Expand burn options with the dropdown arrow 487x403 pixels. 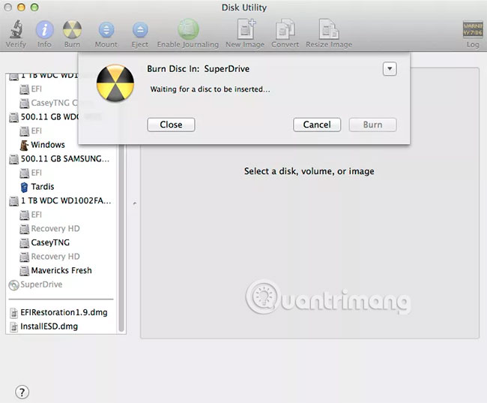(x=390, y=69)
